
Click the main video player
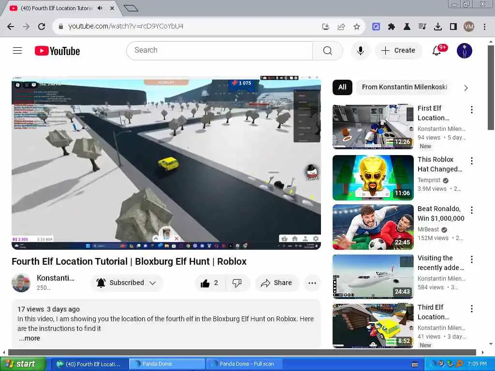tap(166, 163)
